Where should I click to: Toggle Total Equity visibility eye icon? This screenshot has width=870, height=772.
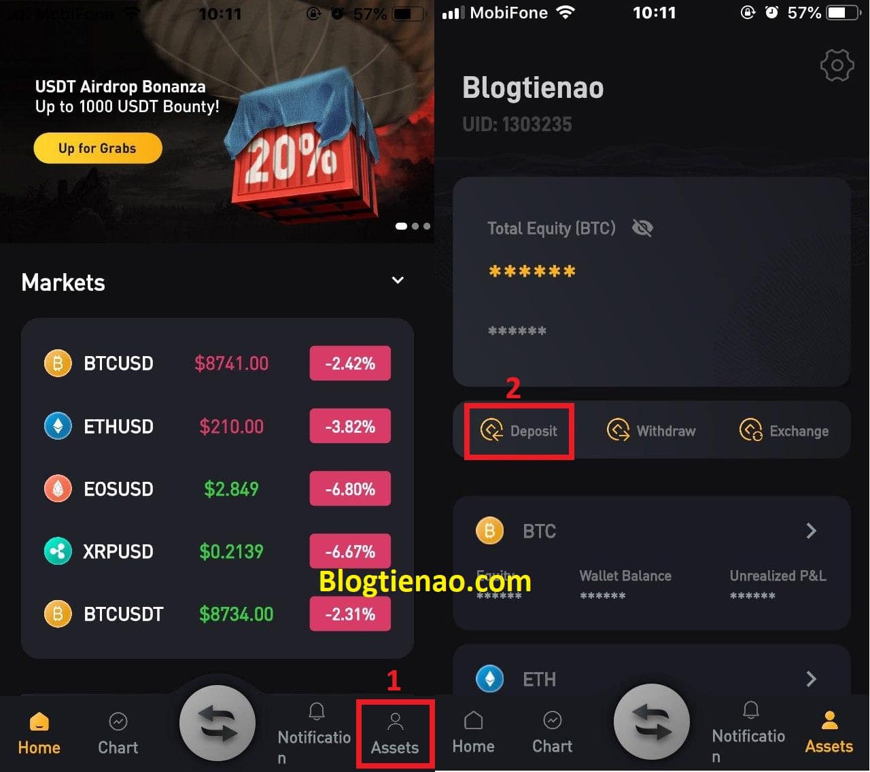[642, 228]
